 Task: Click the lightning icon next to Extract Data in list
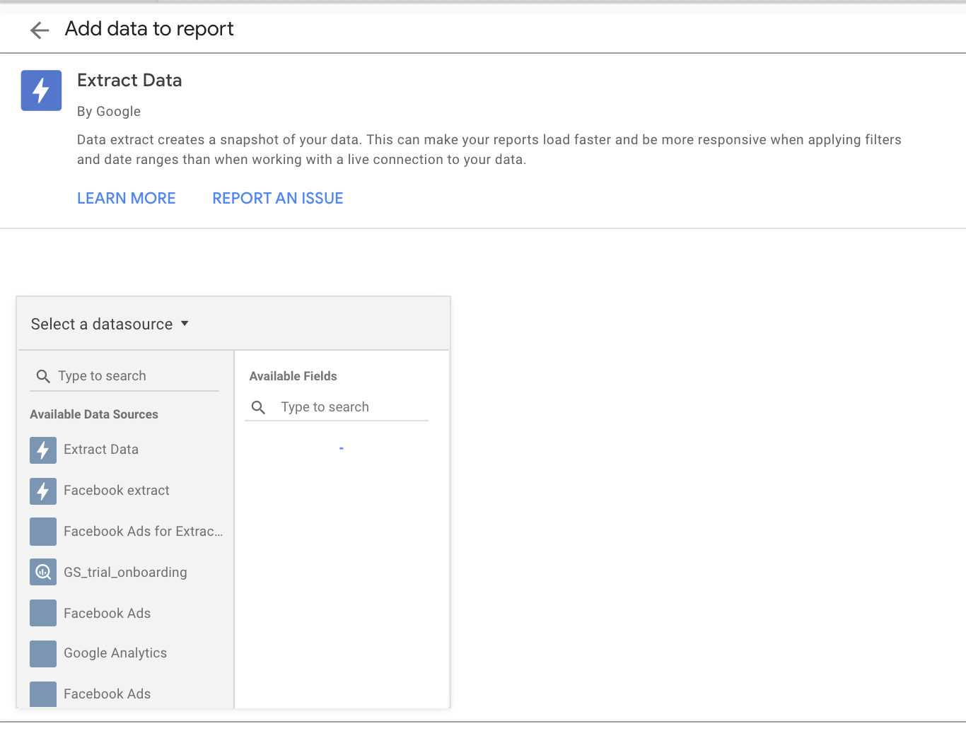(x=43, y=450)
